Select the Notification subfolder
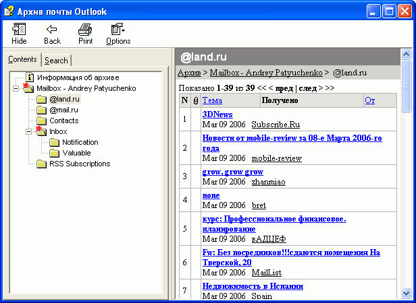The height and width of the screenshot is (303, 416). pyautogui.click(x=80, y=142)
